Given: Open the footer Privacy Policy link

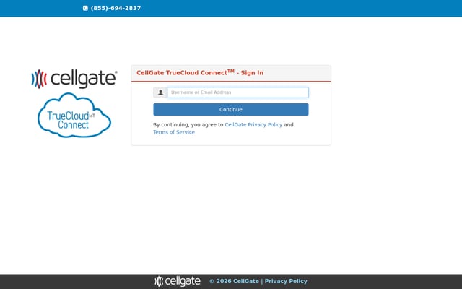Looking at the screenshot, I should (x=286, y=281).
